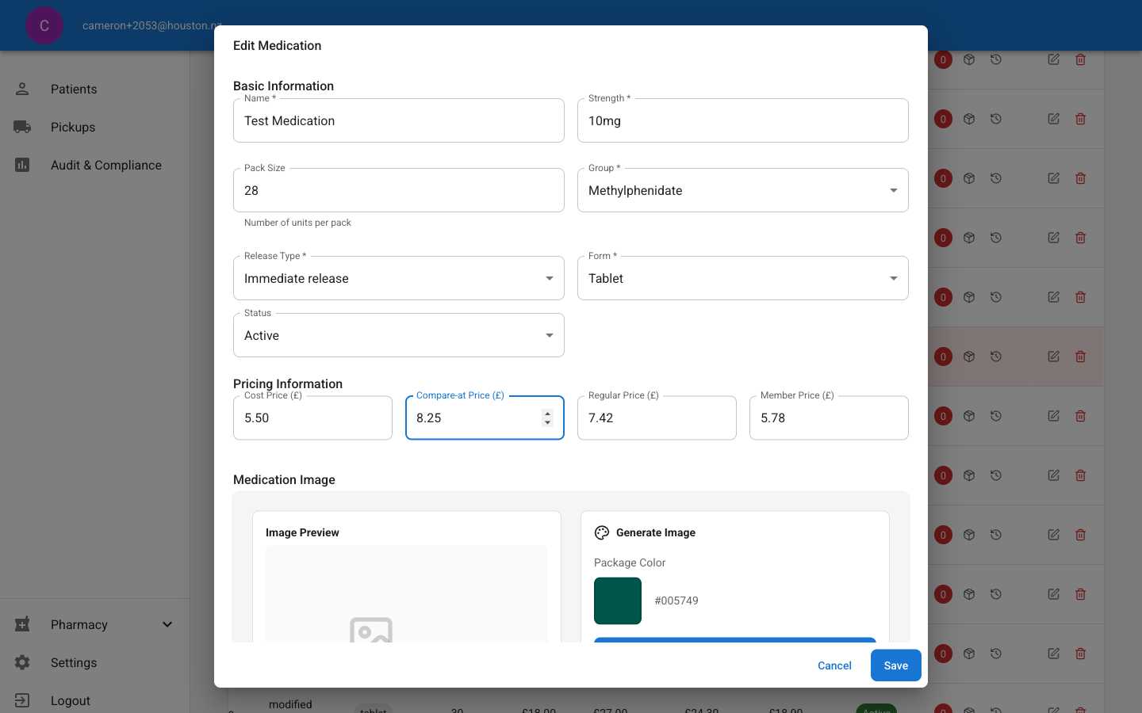
Task: Click the 'Image Preview' label
Action: [302, 532]
